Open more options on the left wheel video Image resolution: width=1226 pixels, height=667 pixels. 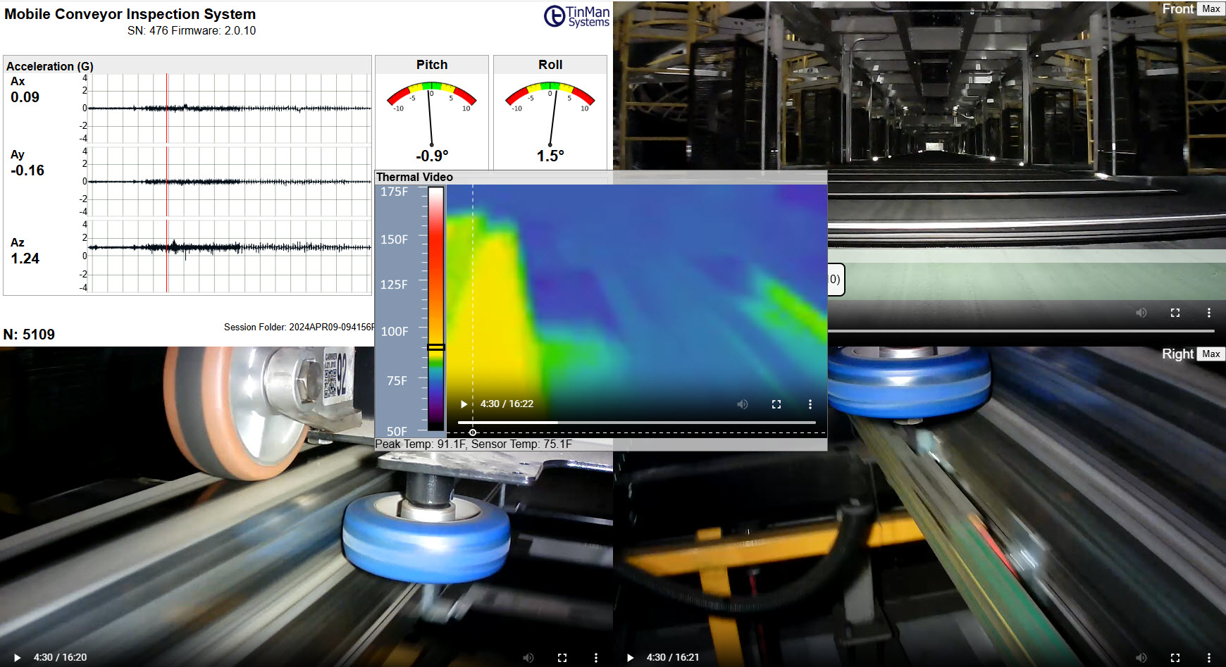(595, 656)
